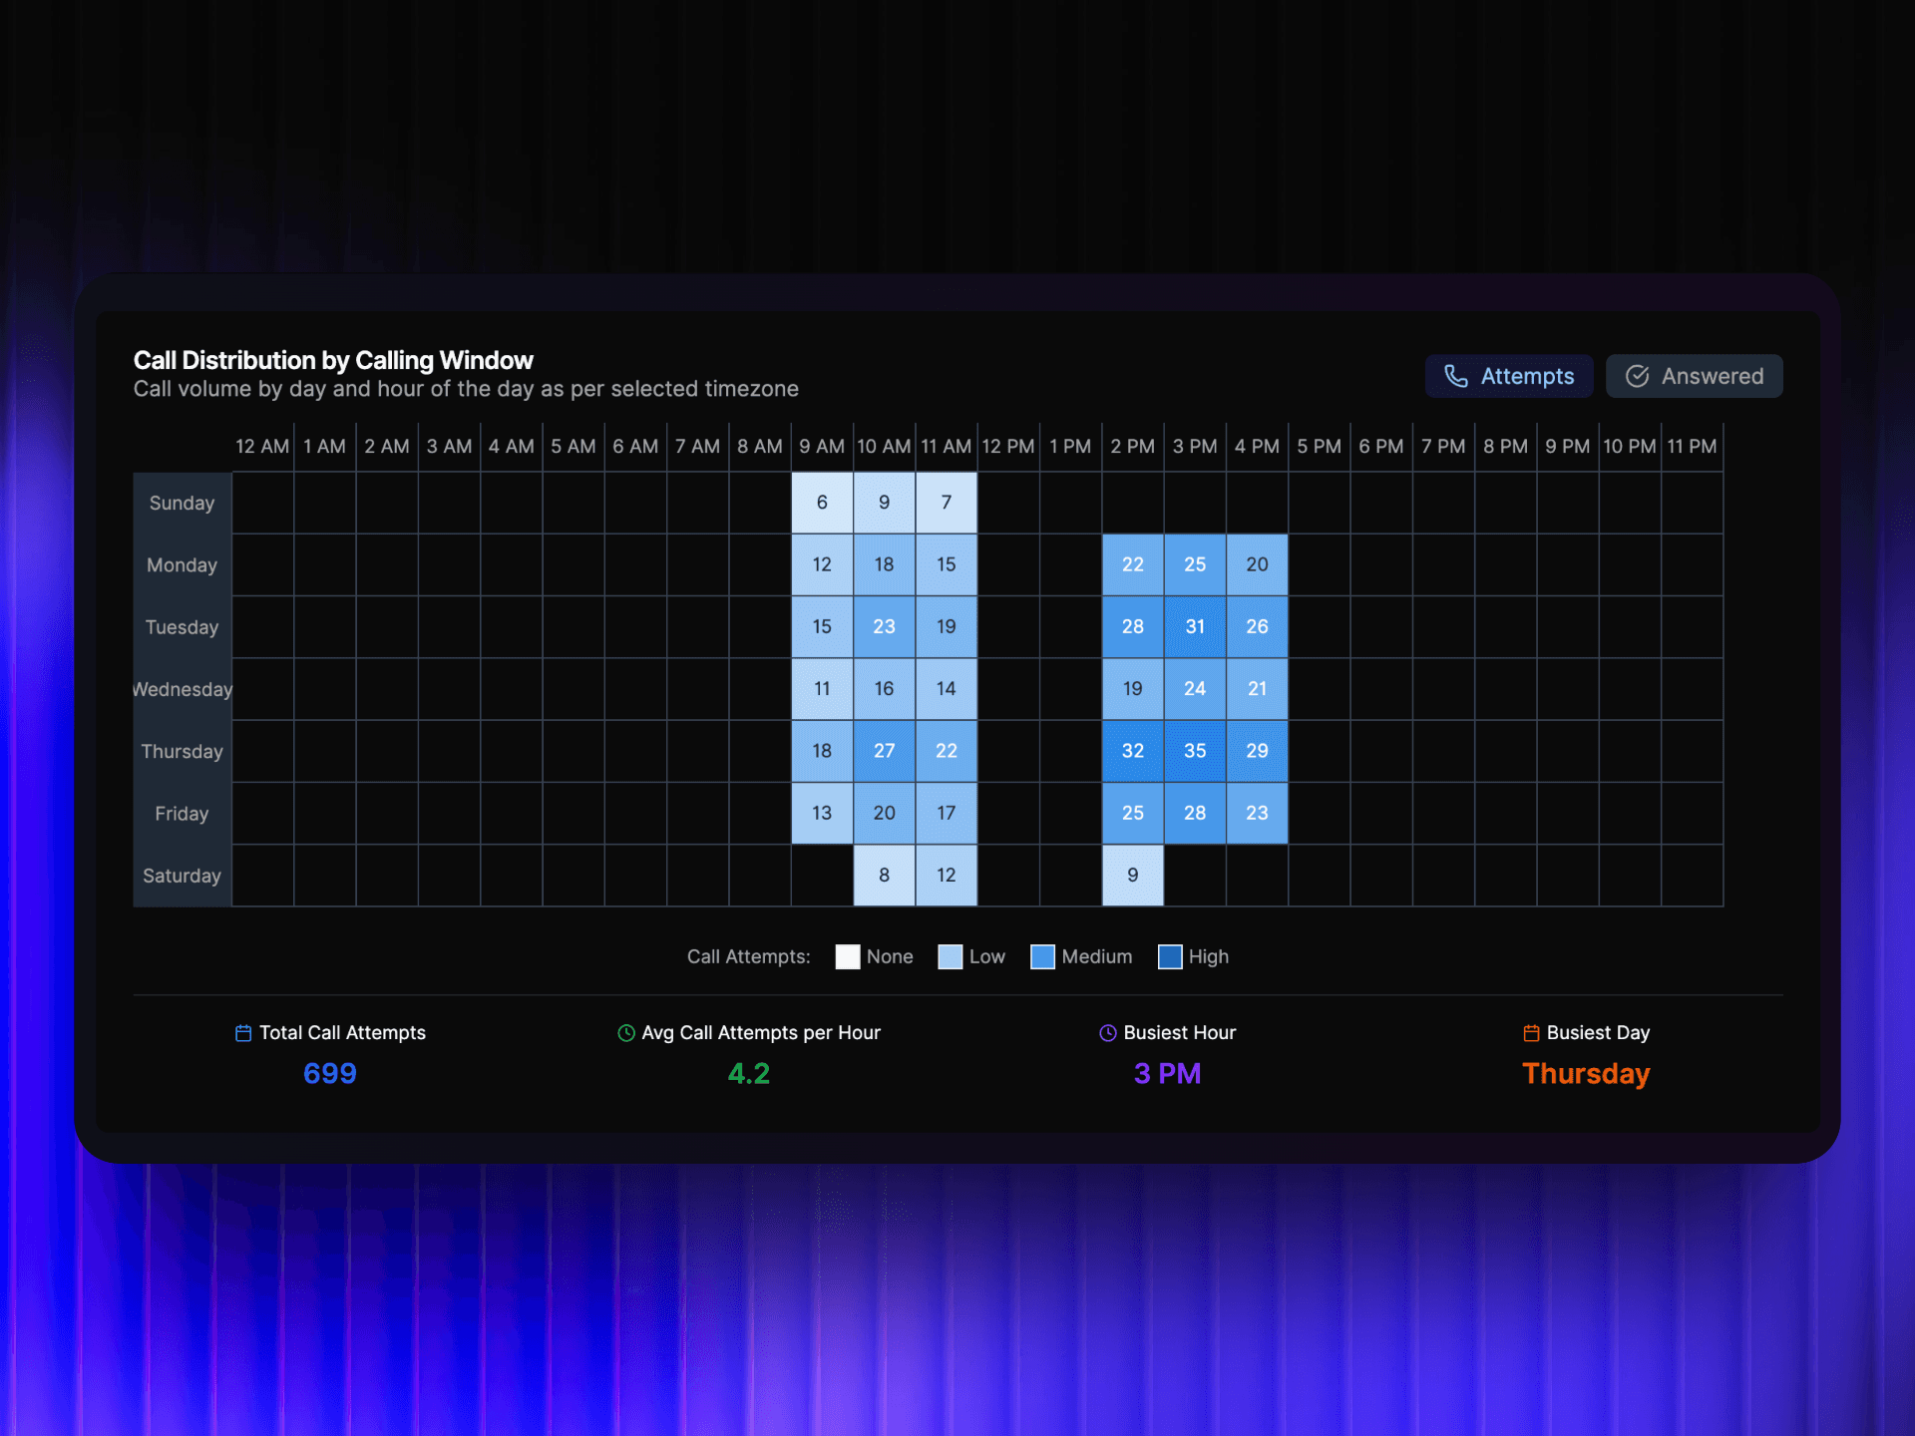Click the 6 PM column header
The image size is (1915, 1436).
[1381, 446]
